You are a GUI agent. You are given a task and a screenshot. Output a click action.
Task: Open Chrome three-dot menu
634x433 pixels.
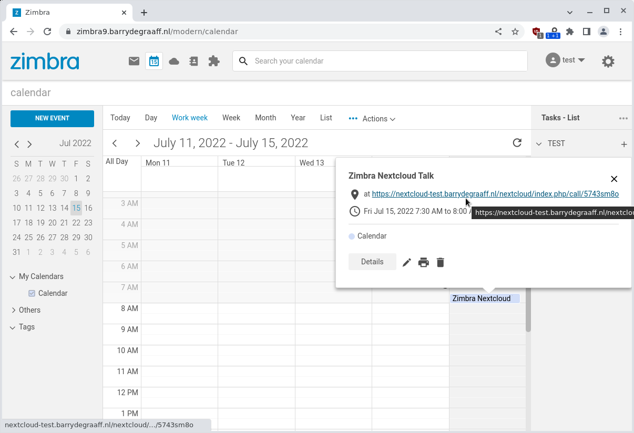click(x=621, y=32)
